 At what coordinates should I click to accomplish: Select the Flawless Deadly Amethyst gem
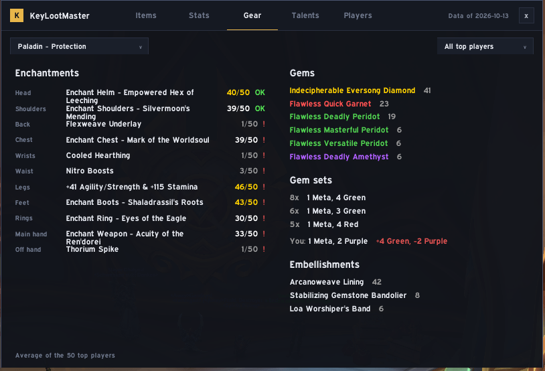(x=339, y=157)
